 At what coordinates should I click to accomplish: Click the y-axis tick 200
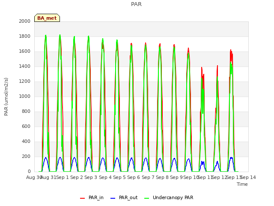coord(26,156)
